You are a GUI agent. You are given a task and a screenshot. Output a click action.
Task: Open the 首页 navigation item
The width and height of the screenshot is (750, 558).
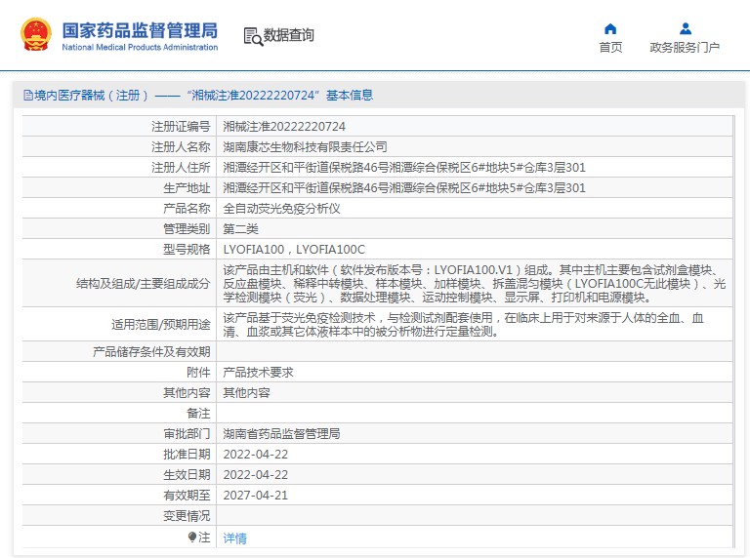[610, 48]
